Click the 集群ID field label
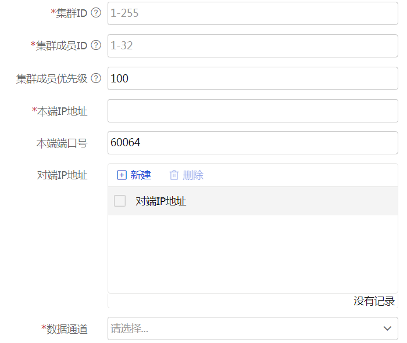407x343 pixels. click(x=71, y=13)
